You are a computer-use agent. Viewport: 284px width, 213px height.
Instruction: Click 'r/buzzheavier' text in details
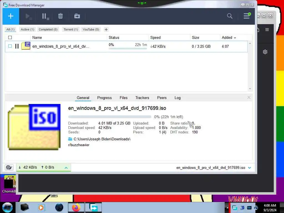(79, 145)
